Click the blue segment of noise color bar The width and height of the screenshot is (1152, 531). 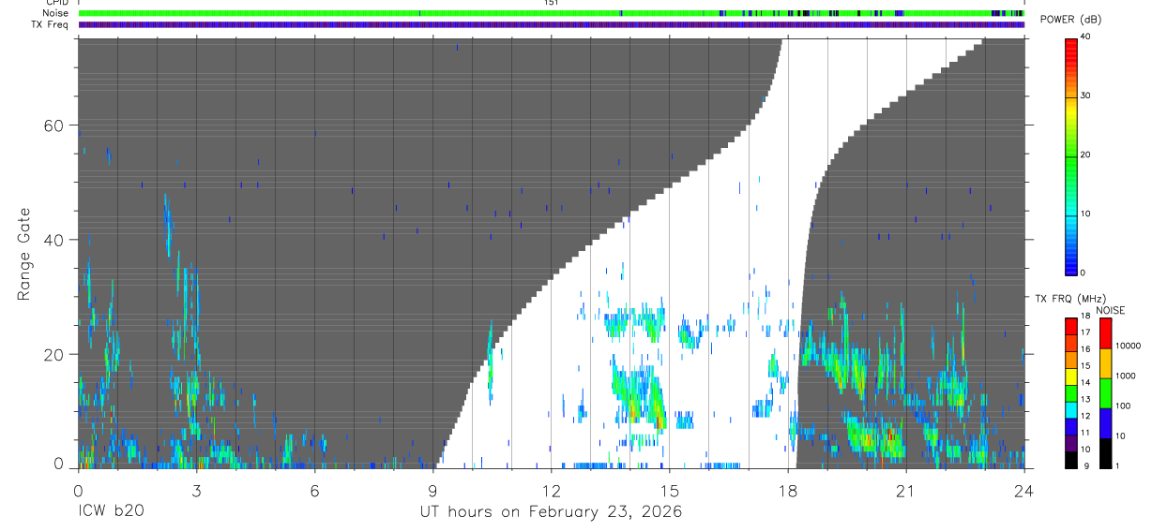(1104, 423)
